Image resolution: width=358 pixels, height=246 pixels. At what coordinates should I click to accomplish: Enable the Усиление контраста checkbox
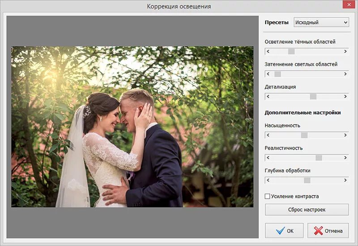(267, 196)
